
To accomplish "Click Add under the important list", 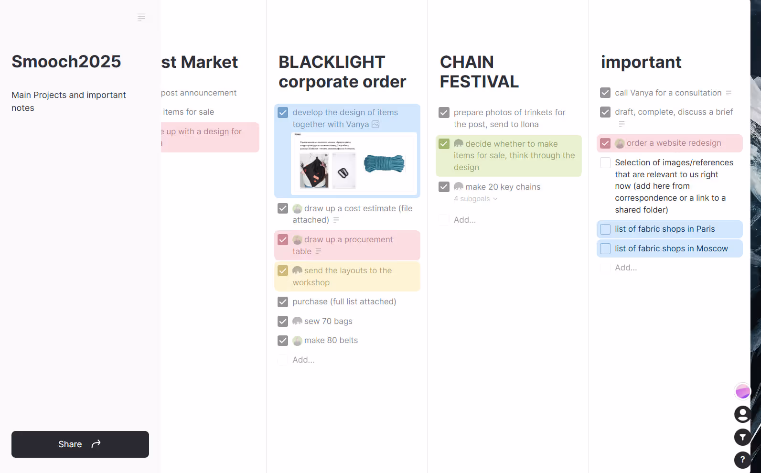I will click(x=625, y=268).
